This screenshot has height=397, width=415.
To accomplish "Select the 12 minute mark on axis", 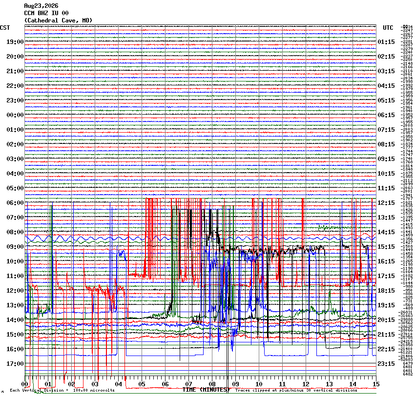I will 306,384.
